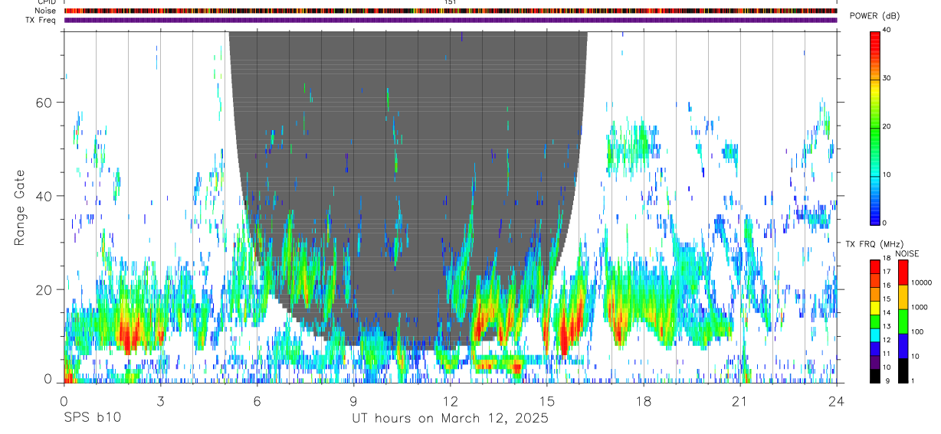Click the POWER (dB) color bar
Image resolution: width=941 pixels, height=434 pixels.
(875, 127)
